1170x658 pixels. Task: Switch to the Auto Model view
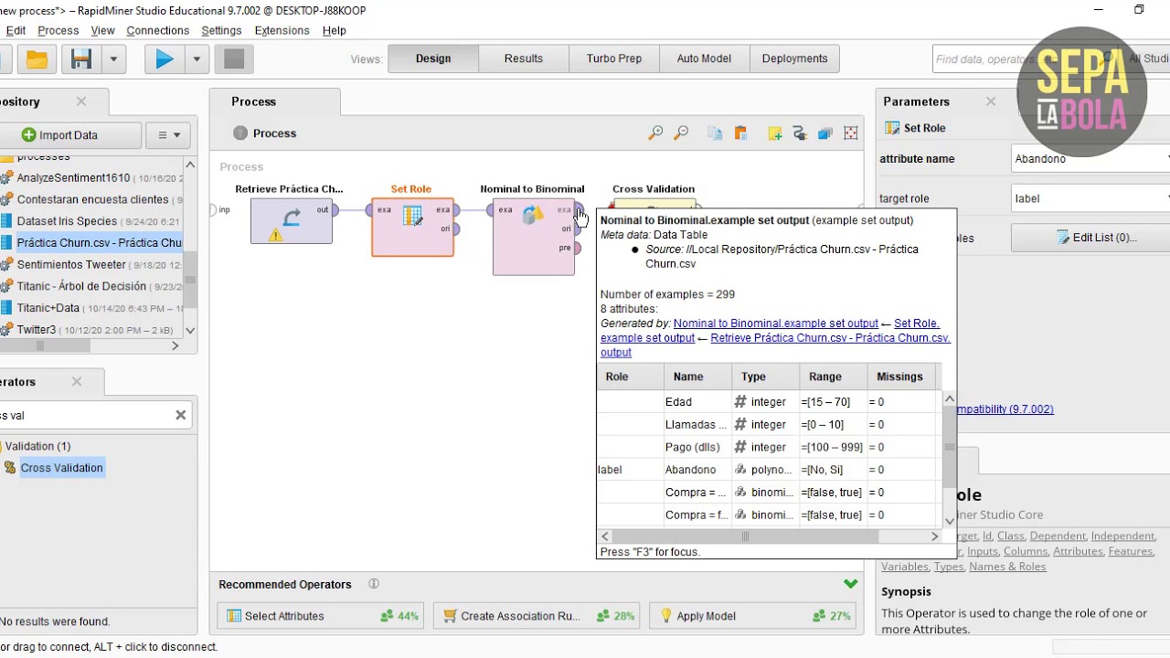click(x=704, y=58)
